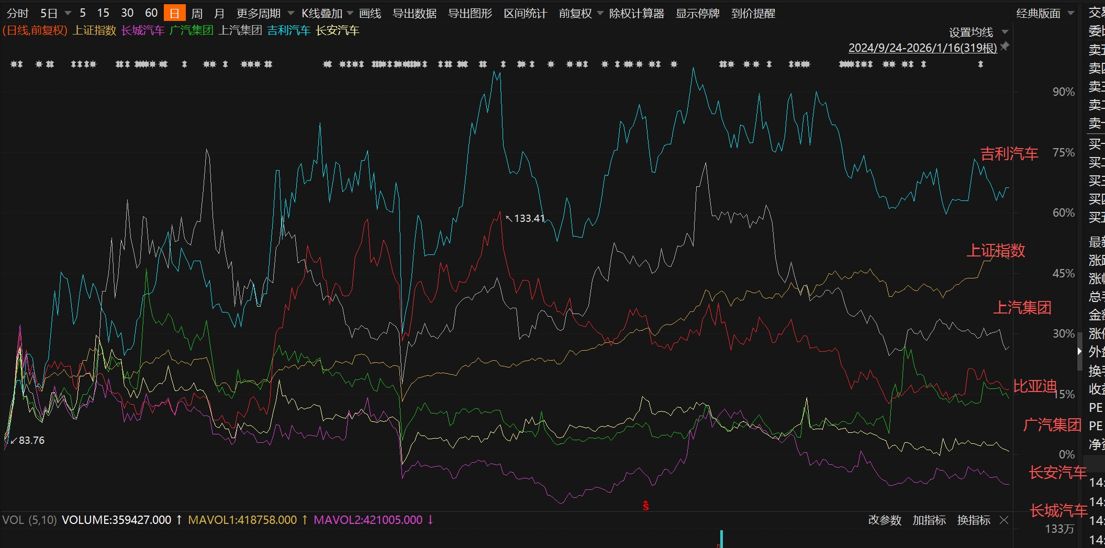Set a 到价提醒 price alert
The height and width of the screenshot is (548, 1105).
[753, 13]
